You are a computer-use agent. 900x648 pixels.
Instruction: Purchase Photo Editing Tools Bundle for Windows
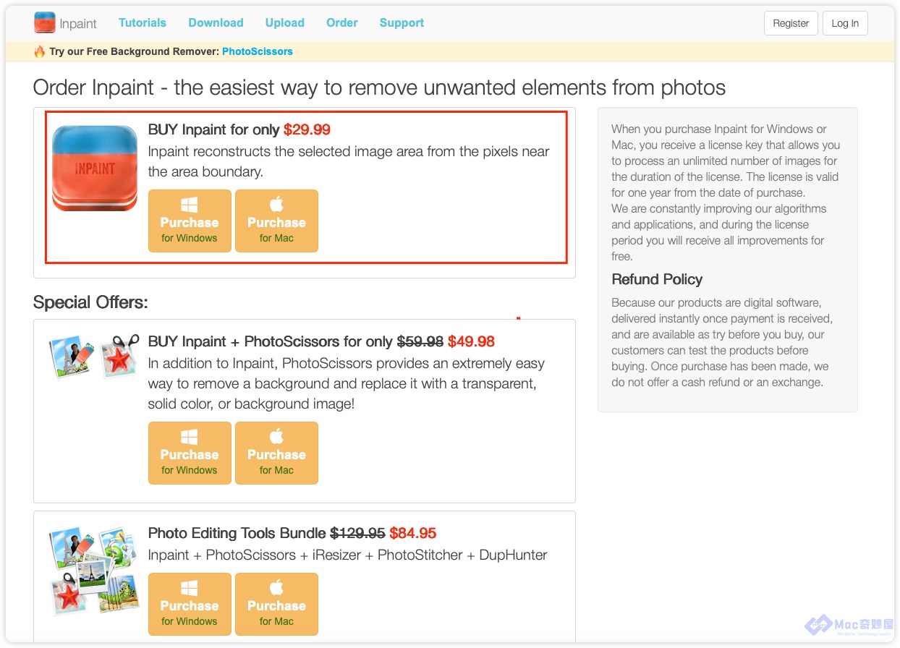pos(190,605)
